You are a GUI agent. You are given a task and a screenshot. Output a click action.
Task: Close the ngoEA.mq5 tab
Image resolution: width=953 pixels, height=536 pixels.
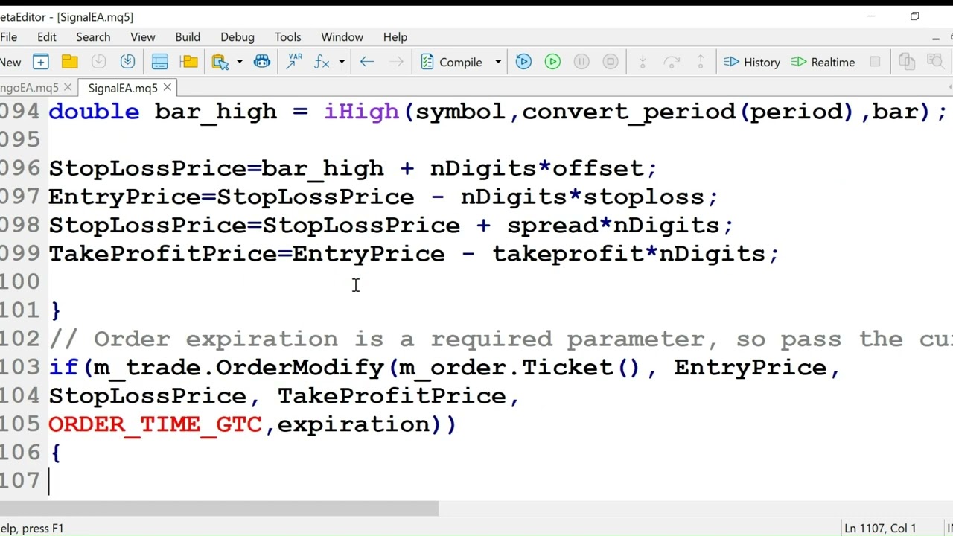(68, 88)
